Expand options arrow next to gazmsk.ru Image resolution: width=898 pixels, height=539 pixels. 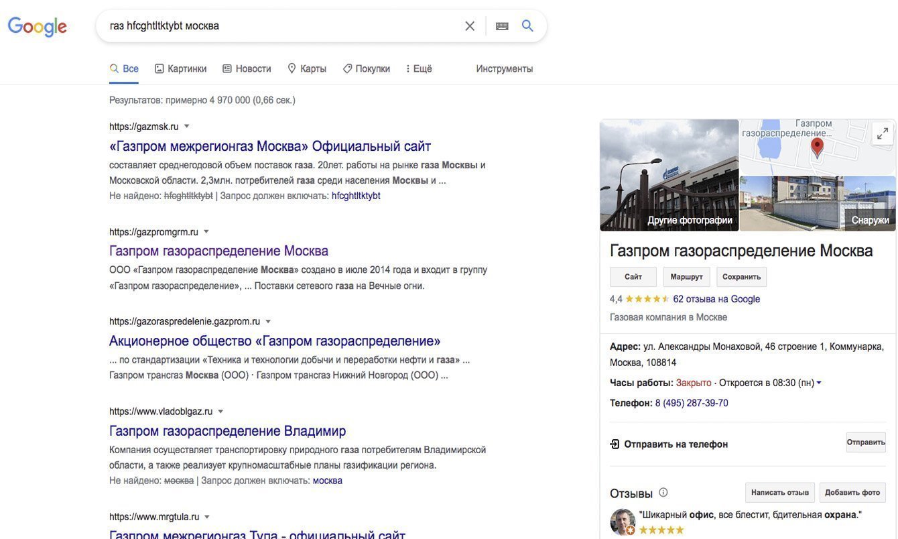(187, 126)
